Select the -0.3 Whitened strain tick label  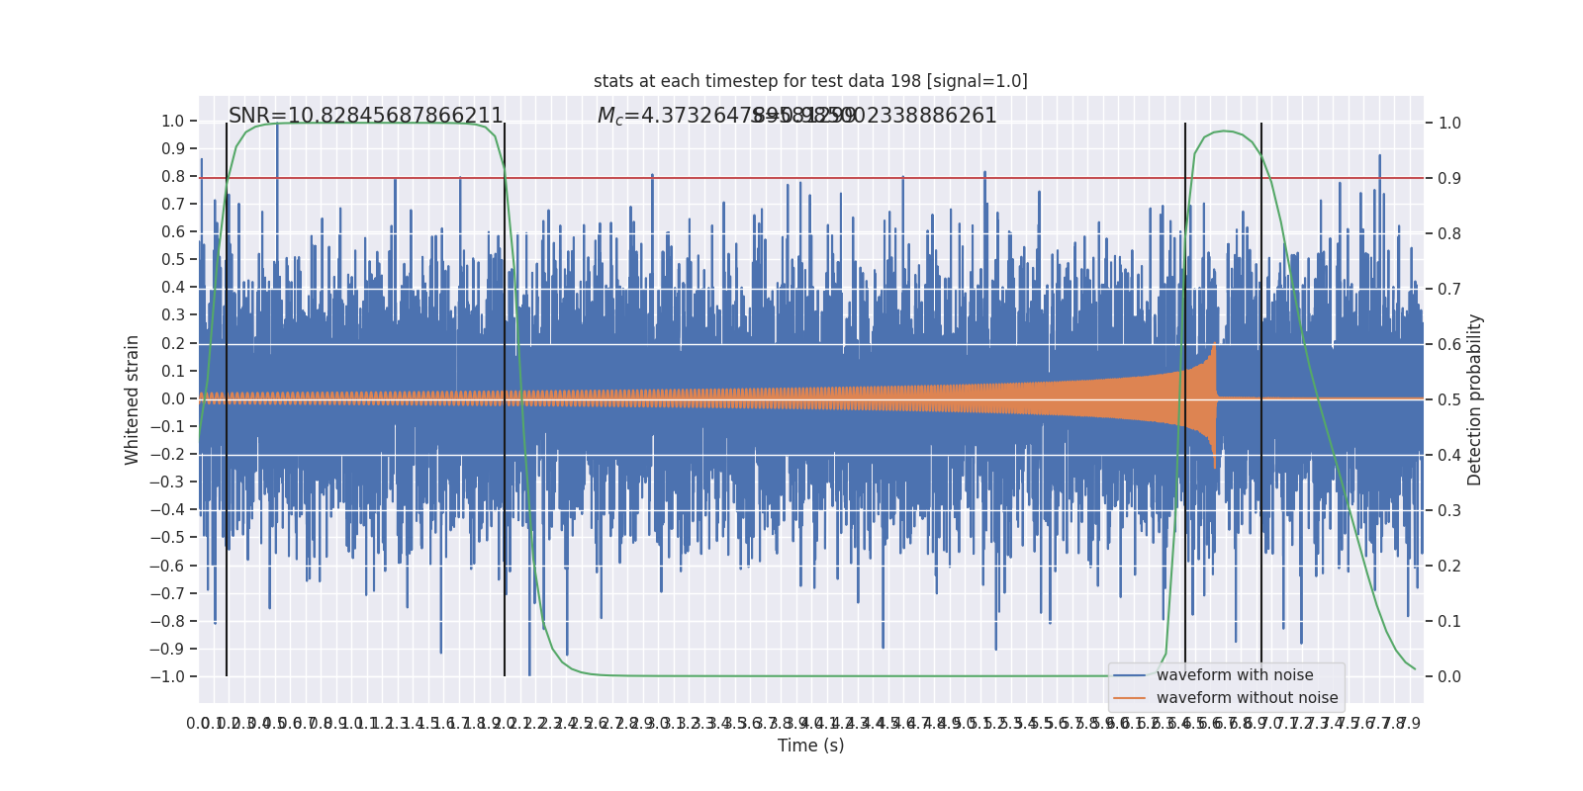[167, 483]
